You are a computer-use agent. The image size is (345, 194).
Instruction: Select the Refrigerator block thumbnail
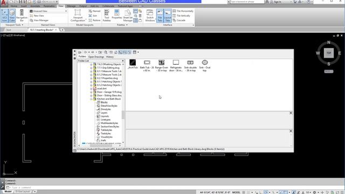(176, 66)
